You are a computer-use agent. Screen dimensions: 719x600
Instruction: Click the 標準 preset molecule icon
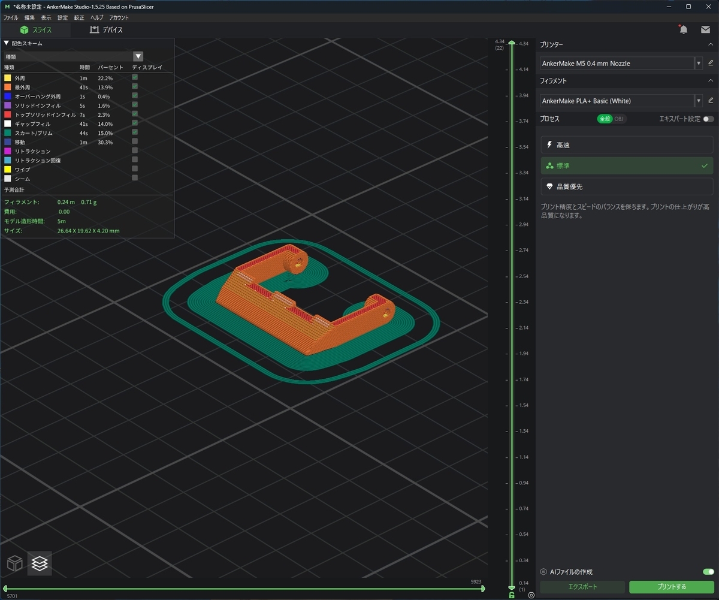[549, 166]
